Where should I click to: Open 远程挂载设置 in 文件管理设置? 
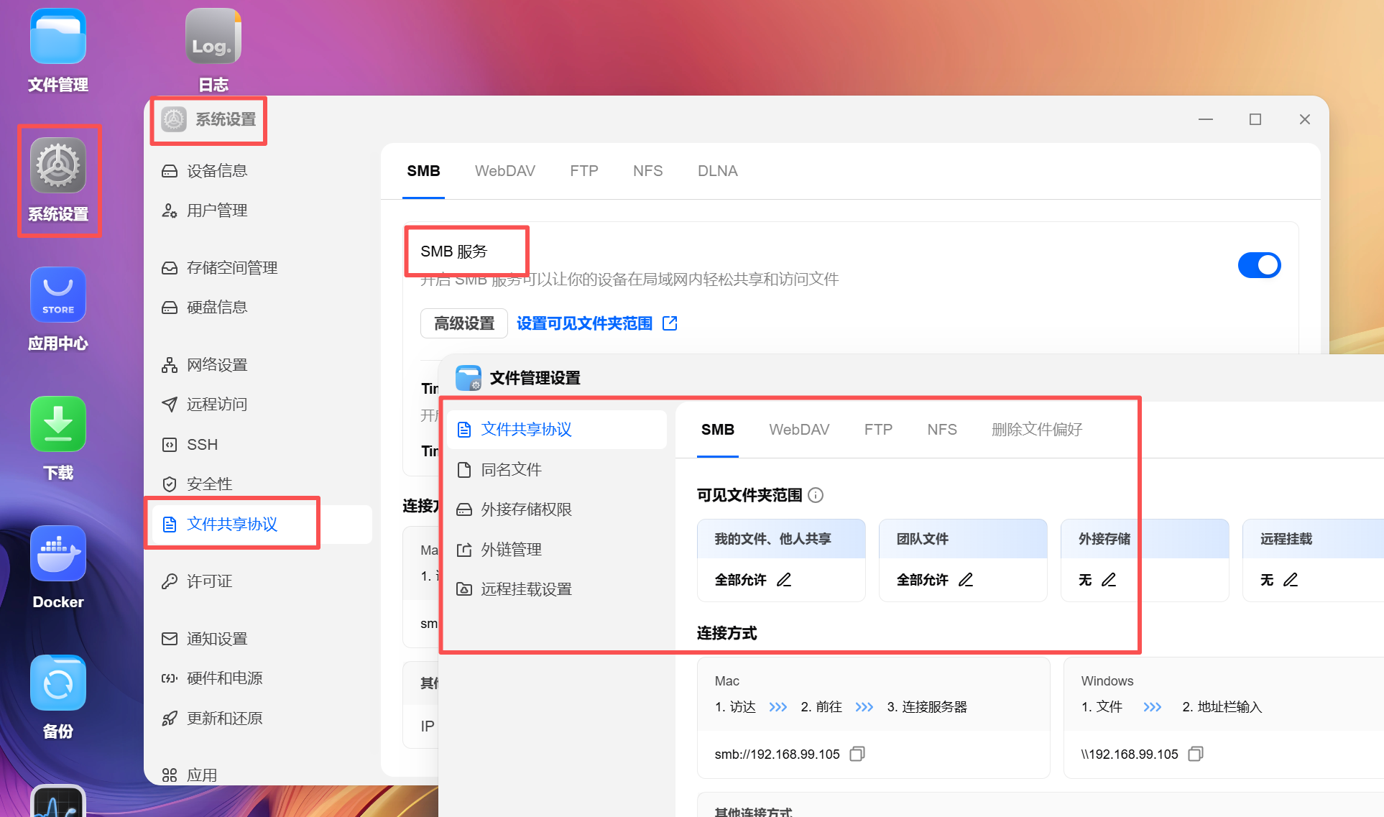point(557,589)
